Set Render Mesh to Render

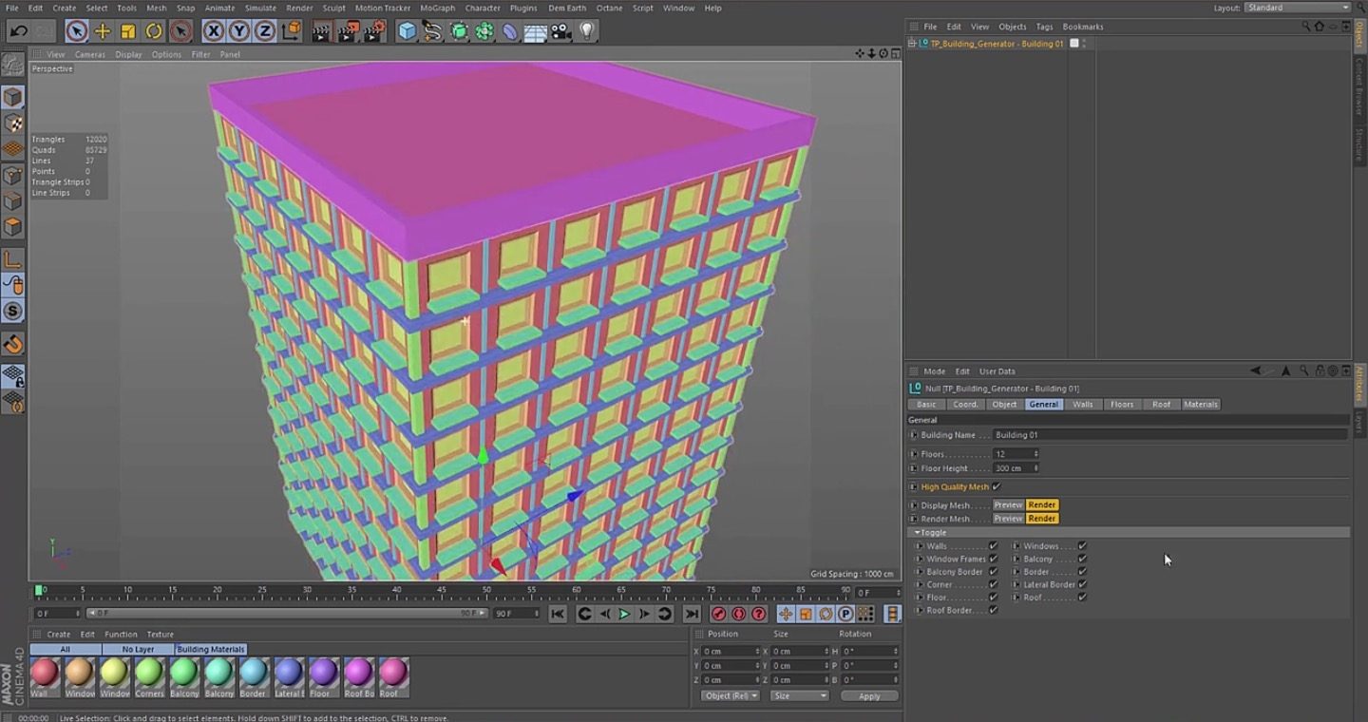(x=1042, y=519)
